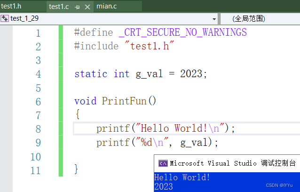Click the static keyword on line 4

91,74
